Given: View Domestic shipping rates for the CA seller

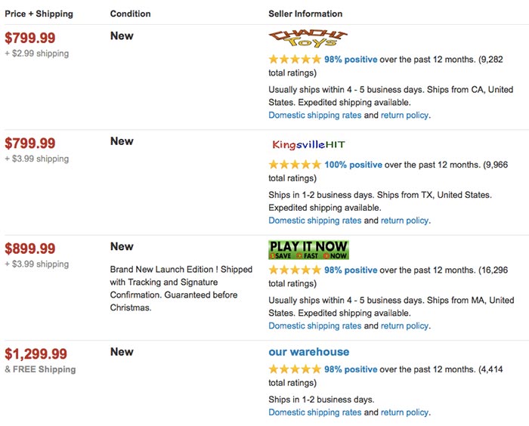Looking at the screenshot, I should [x=315, y=116].
